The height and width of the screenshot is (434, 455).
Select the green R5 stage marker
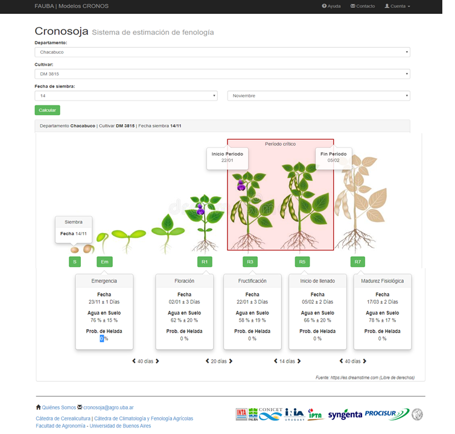(302, 262)
